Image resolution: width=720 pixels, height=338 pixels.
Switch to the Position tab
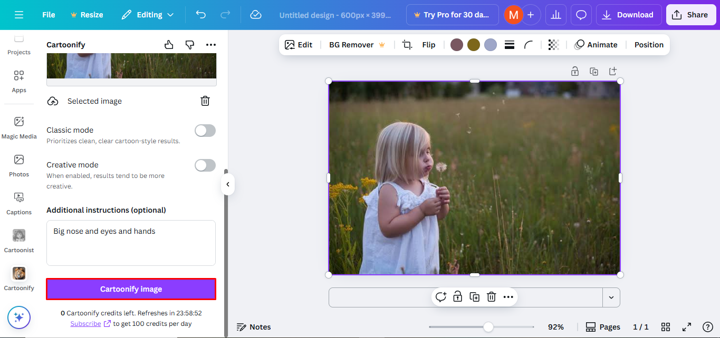pyautogui.click(x=648, y=45)
